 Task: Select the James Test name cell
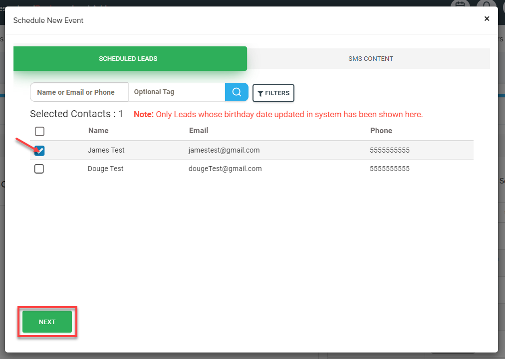click(x=106, y=150)
